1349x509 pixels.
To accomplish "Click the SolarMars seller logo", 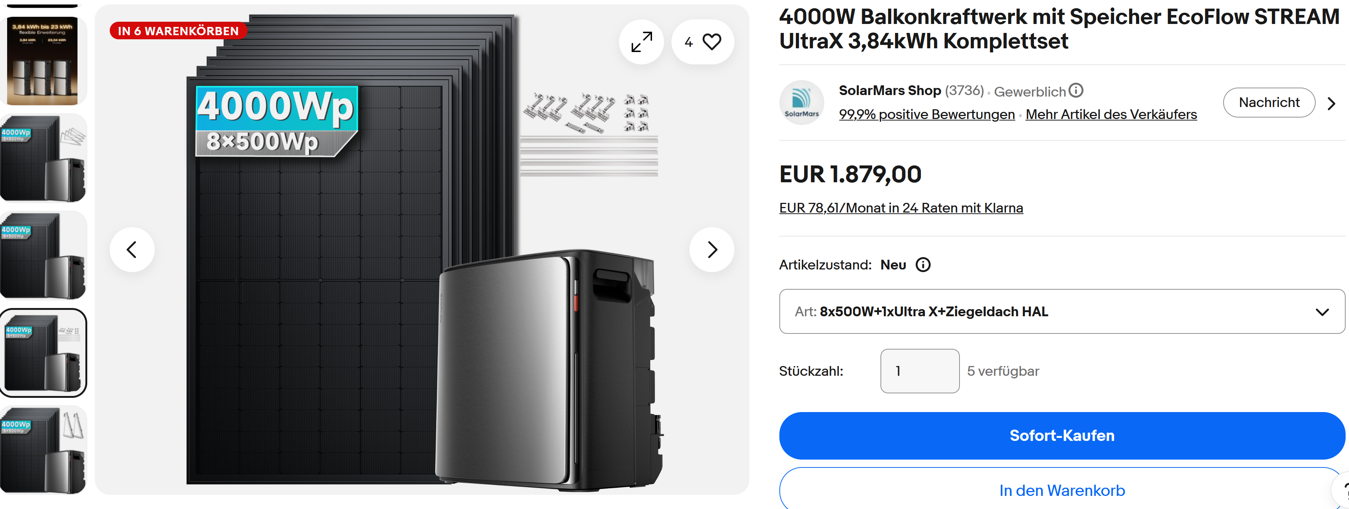I will tap(801, 103).
